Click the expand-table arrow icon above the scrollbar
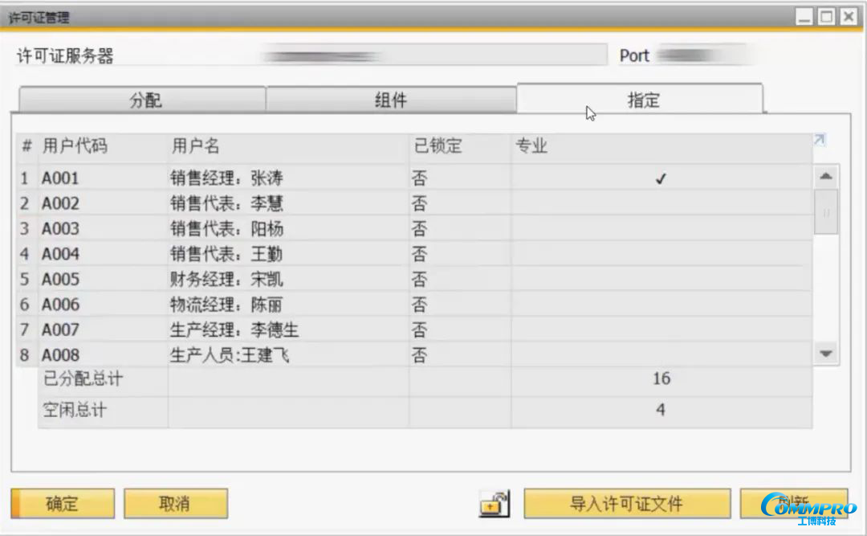 pyautogui.click(x=820, y=140)
